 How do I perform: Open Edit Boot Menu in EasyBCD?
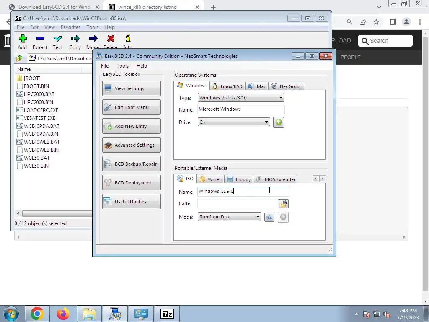click(x=131, y=107)
